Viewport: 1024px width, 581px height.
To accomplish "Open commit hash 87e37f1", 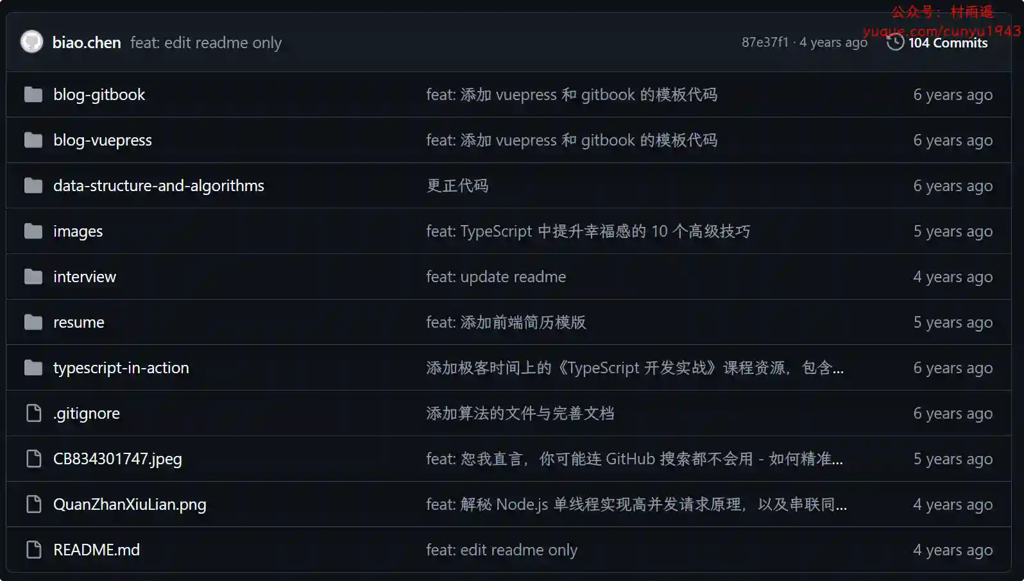I will tap(765, 42).
